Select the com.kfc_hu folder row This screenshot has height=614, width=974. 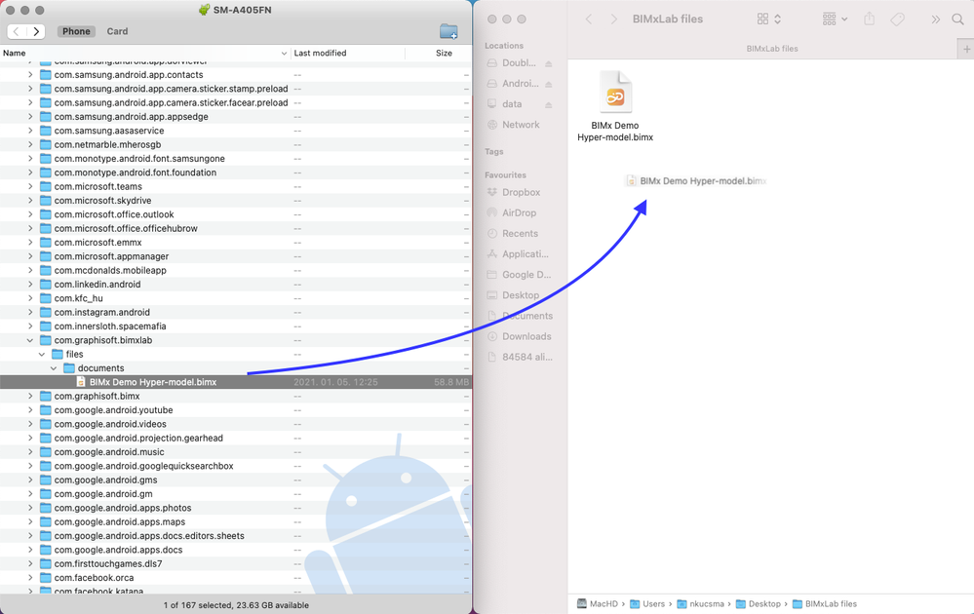(x=236, y=298)
